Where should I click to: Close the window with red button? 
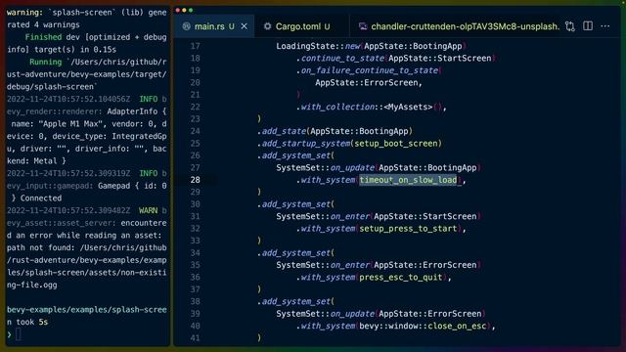[178, 10]
